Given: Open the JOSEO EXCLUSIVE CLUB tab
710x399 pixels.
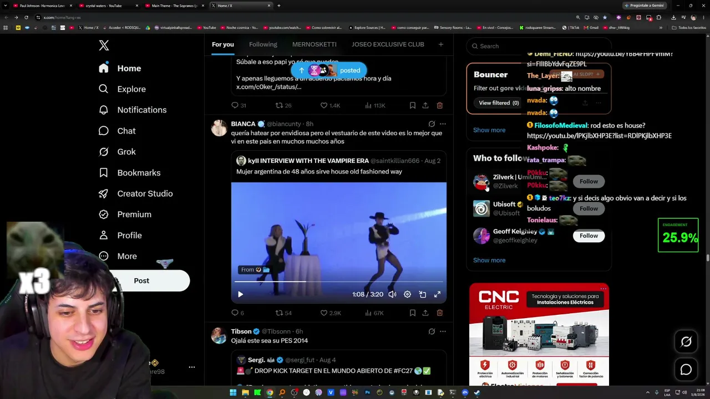Looking at the screenshot, I should (x=388, y=44).
